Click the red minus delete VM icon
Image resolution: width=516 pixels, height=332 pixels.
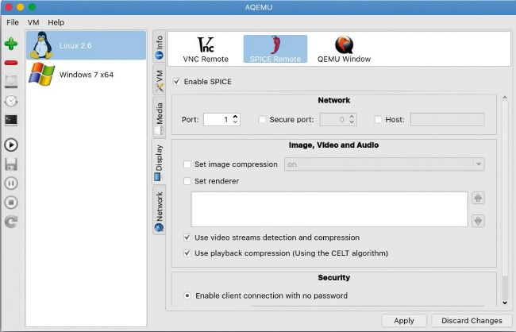tap(11, 63)
